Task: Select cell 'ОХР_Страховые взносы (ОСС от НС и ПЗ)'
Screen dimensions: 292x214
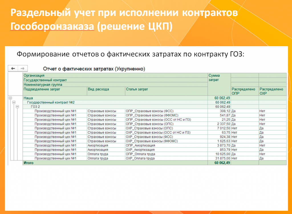Action: pyautogui.click(x=166, y=133)
